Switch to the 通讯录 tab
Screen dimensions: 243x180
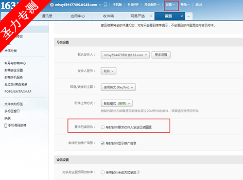47,16
